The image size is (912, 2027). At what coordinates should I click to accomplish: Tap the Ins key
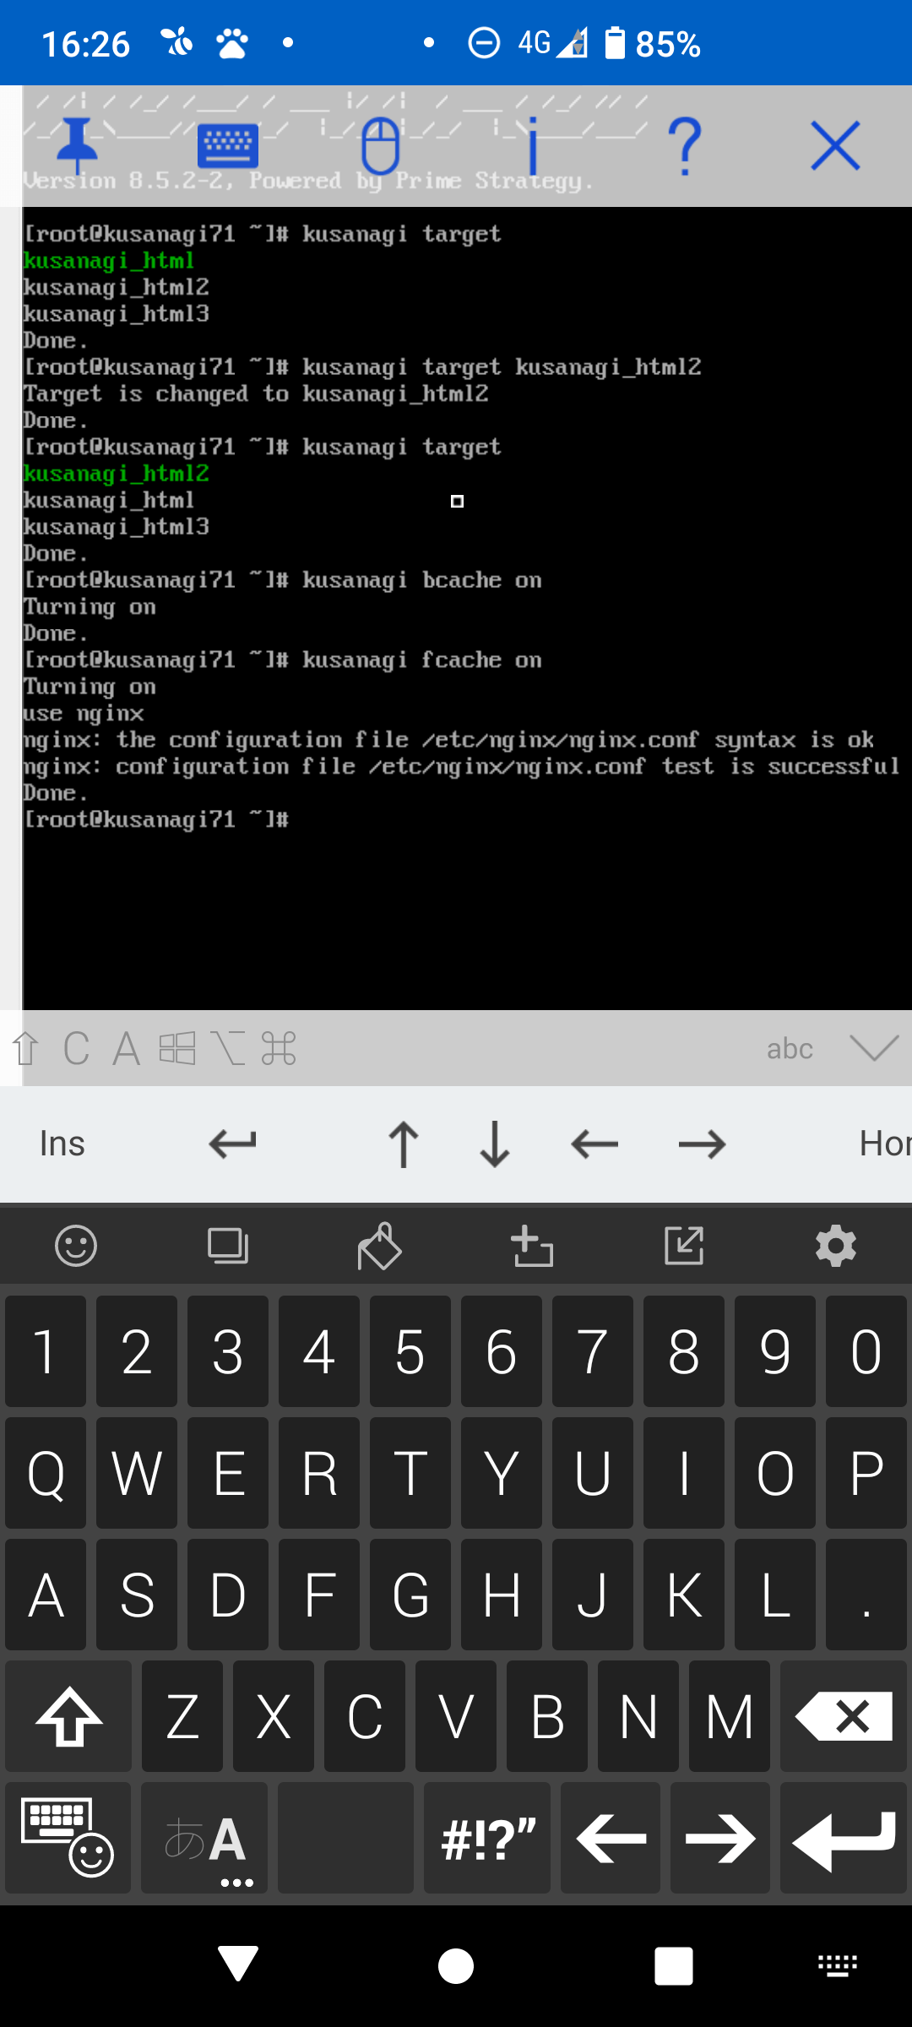(x=62, y=1144)
